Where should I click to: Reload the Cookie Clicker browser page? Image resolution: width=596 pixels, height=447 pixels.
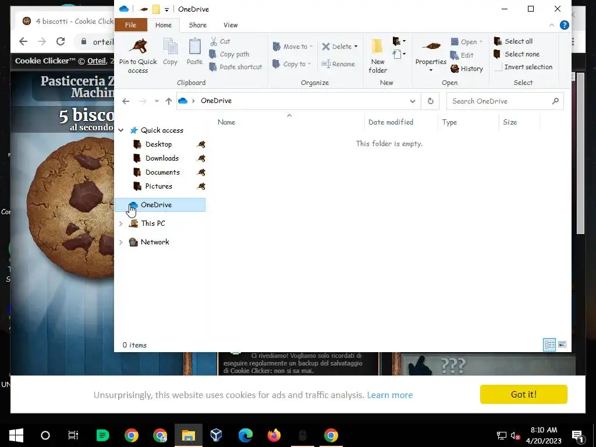point(61,41)
